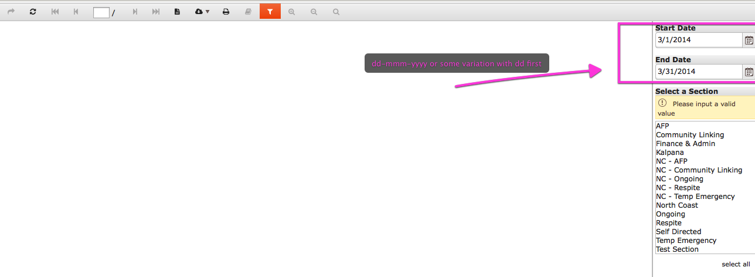755x277 pixels.
Task: Click the print icon
Action: point(226,12)
